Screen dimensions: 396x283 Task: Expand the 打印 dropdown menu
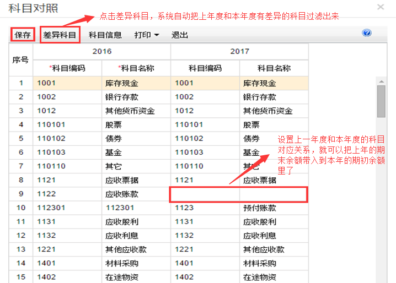coord(147,35)
